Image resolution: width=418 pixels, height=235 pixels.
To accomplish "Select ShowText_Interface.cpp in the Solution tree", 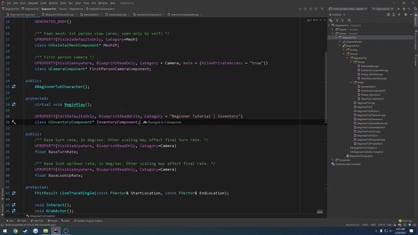I will click(x=372, y=78).
